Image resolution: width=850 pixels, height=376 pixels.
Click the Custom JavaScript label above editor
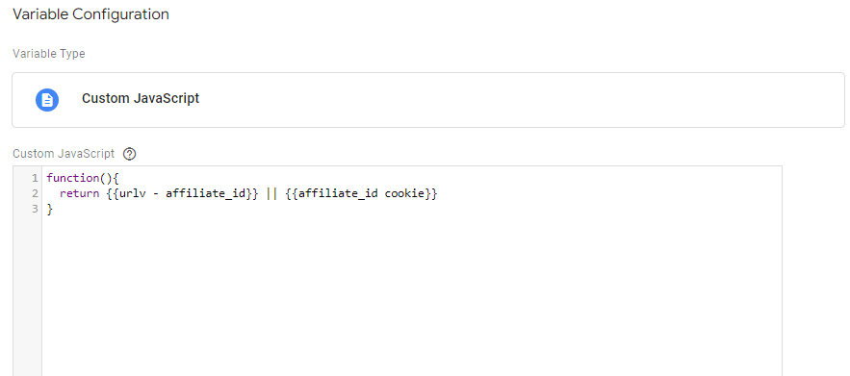(64, 154)
